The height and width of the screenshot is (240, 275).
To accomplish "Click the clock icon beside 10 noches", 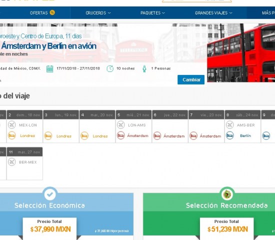I will coord(110,68).
